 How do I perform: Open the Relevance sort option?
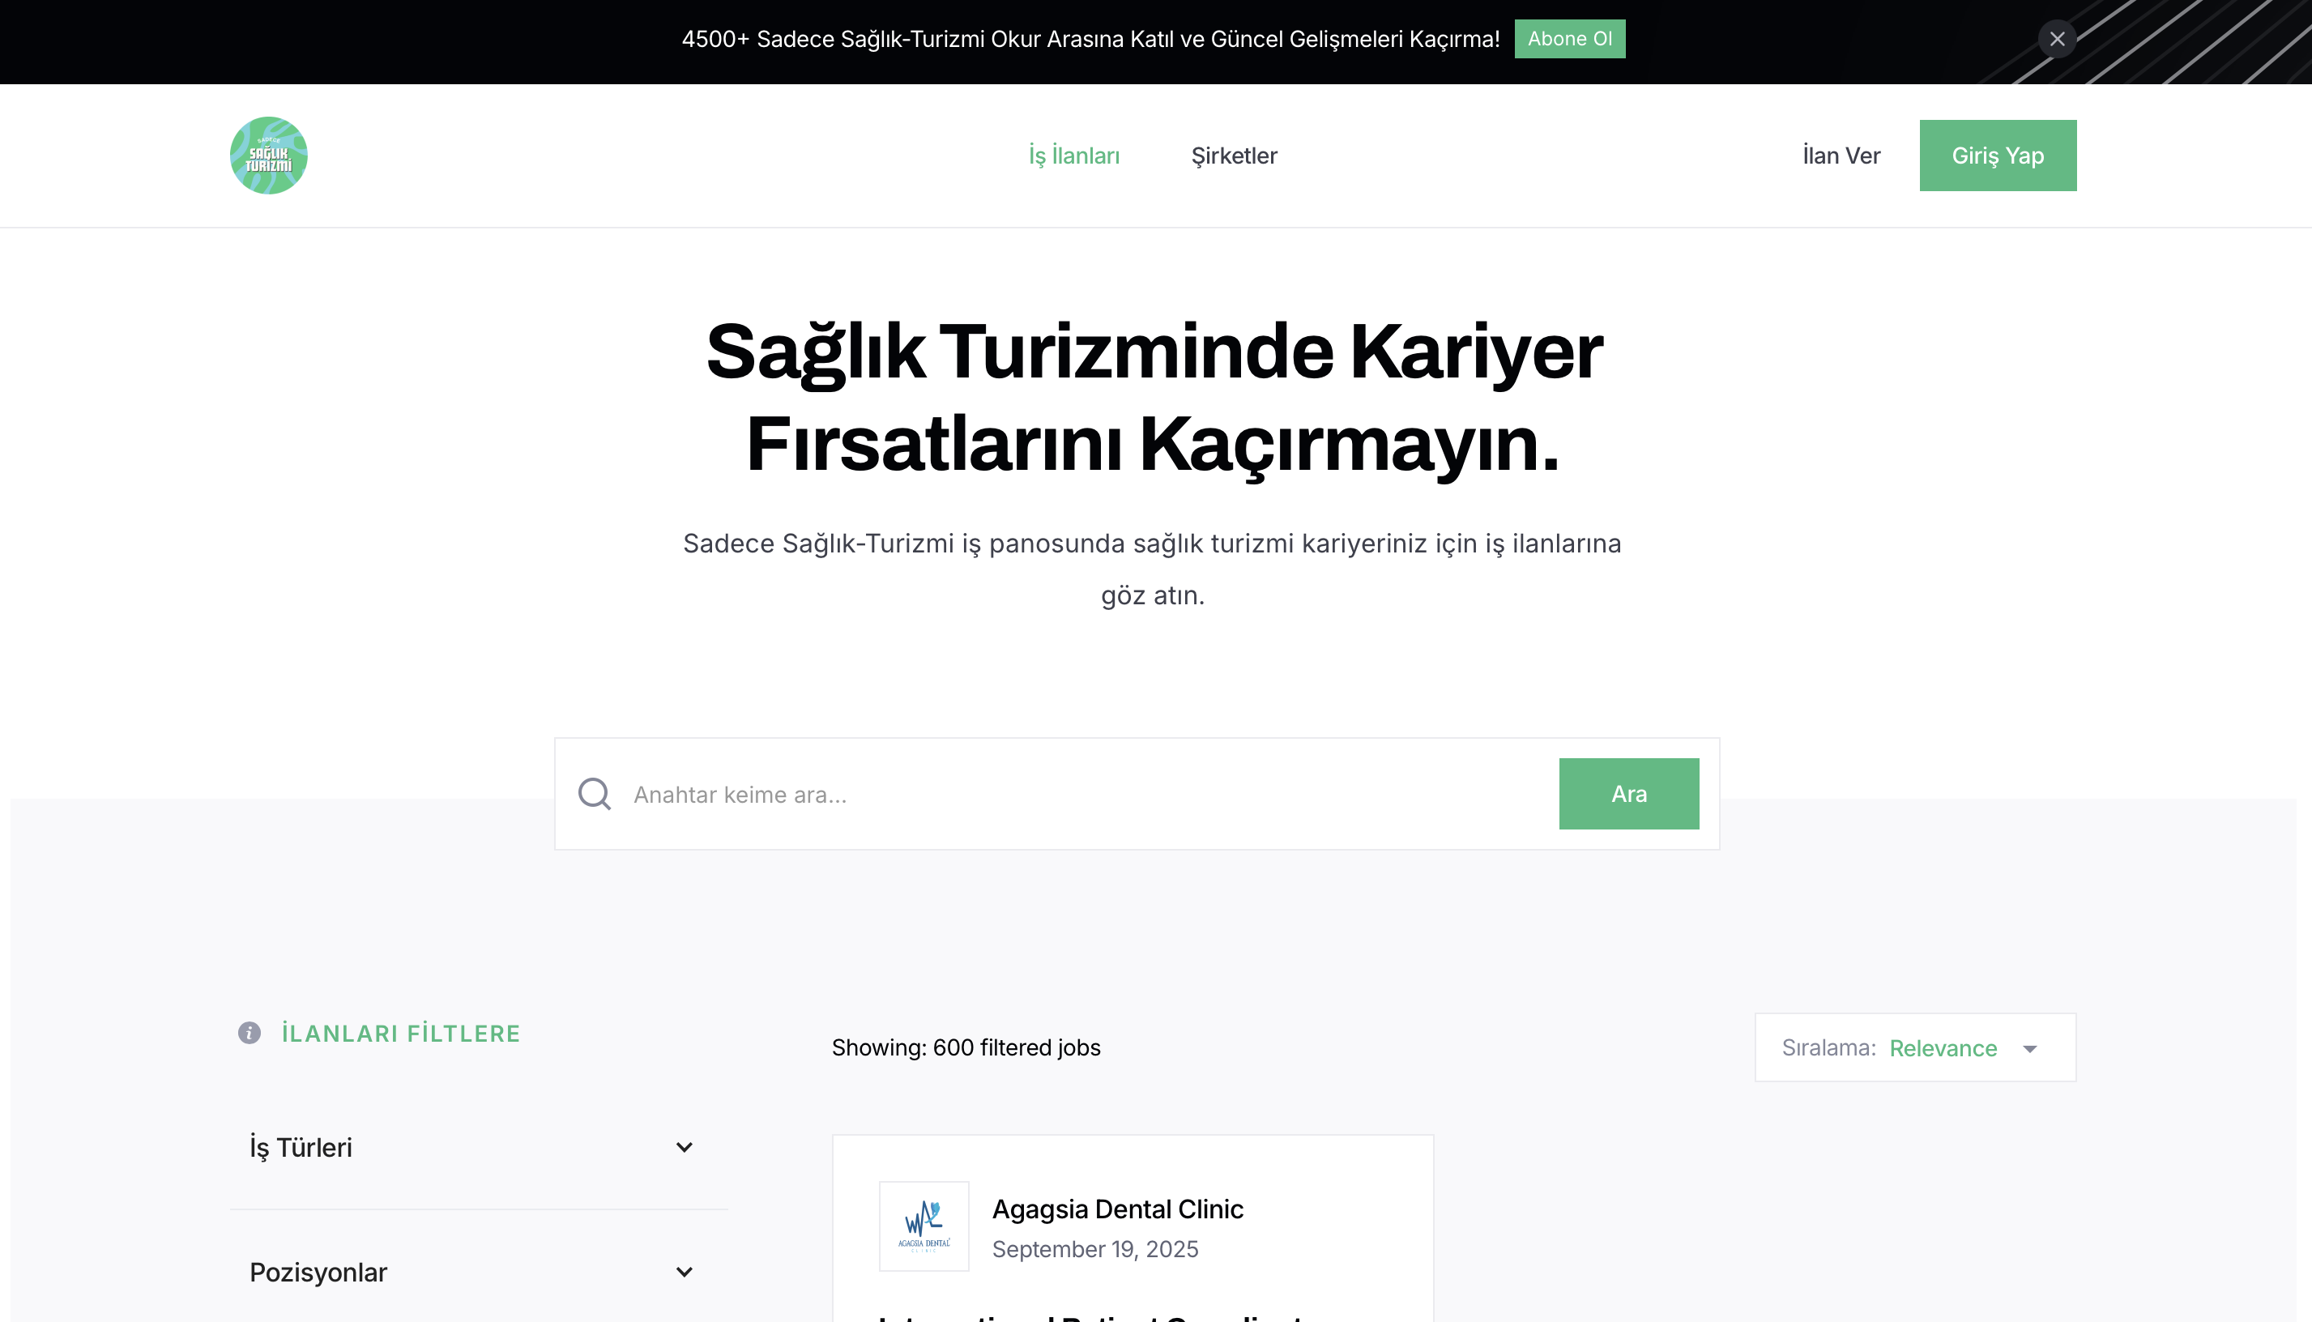click(1943, 1049)
